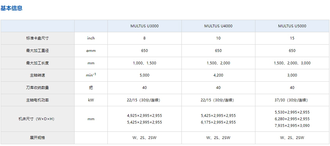
Task: Click the 4,925×2,995×2,955 dimension text
Action: click(144, 116)
